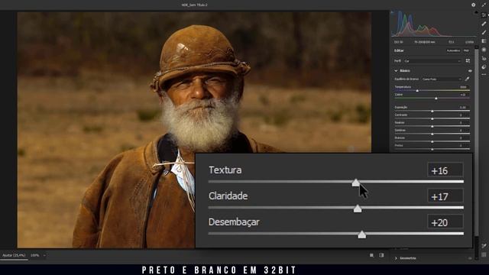
Task: Select the zoom tool in lower right strip
Action: point(484,246)
